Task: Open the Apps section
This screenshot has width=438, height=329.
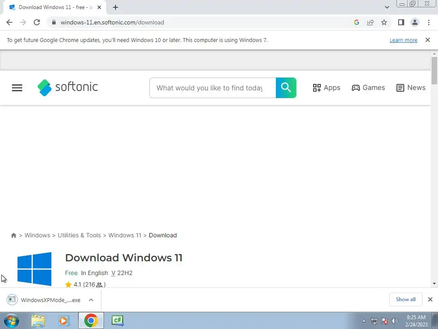Action: pos(326,87)
